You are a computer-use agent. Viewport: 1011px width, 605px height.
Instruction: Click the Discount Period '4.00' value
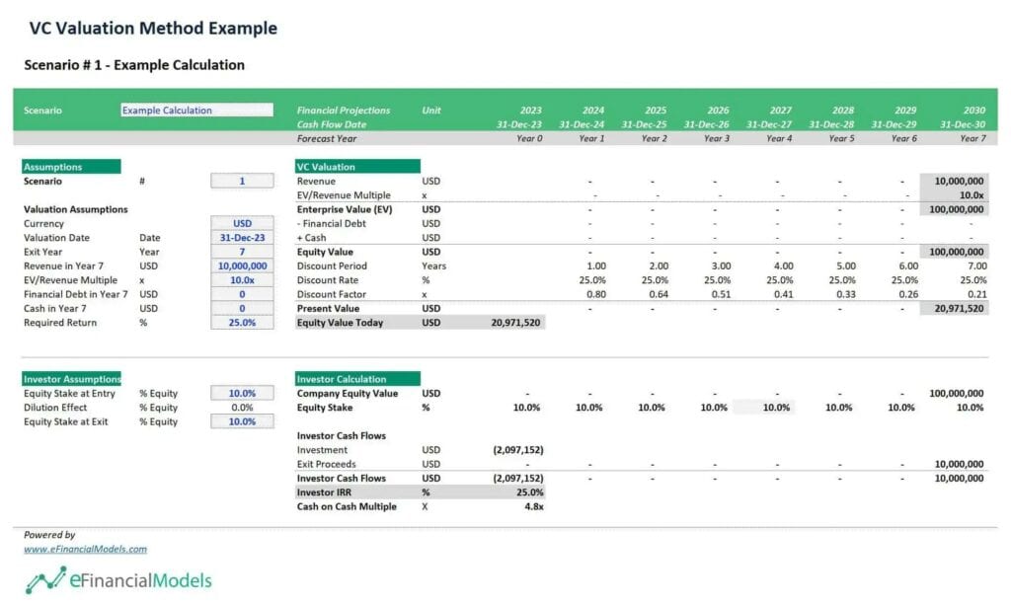coord(783,266)
